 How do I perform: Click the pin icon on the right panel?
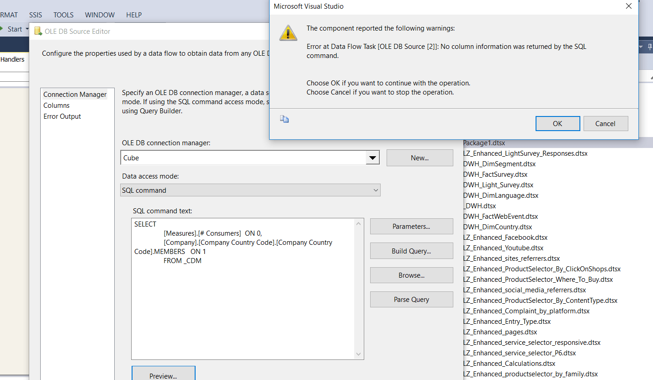[x=650, y=47]
